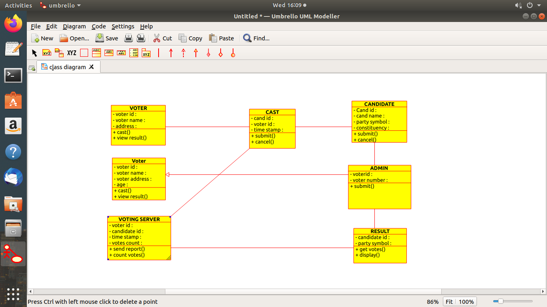The width and height of the screenshot is (547, 307).
Task: Select the VOTING SERVER class box
Action: tap(139, 238)
